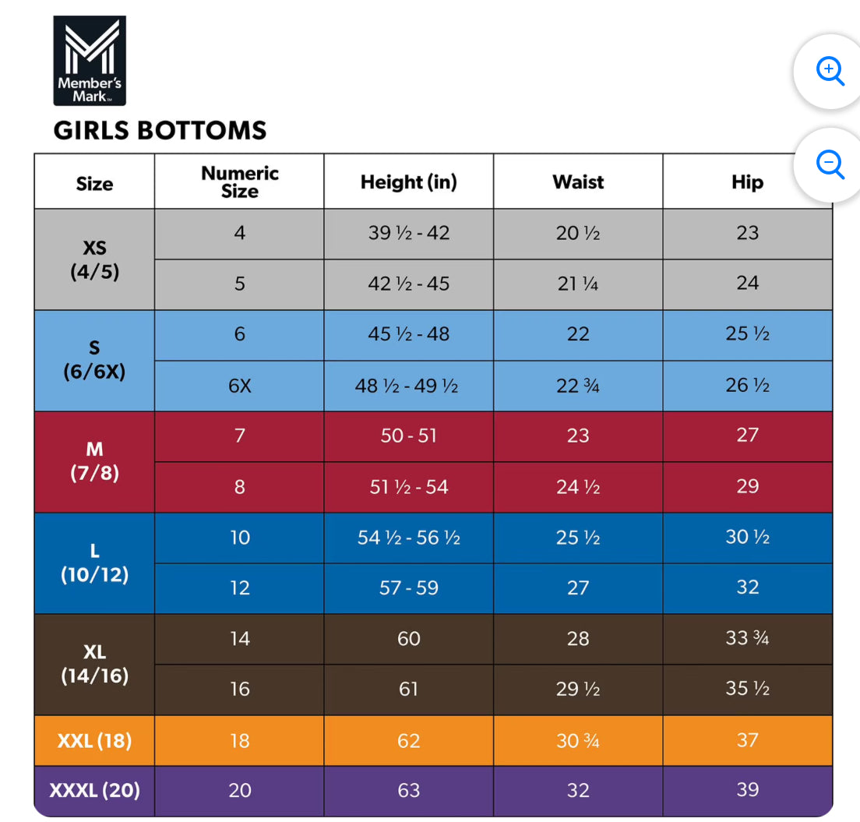860x822 pixels.
Task: Click the purple XXXL (20) size cell
Action: [x=94, y=791]
